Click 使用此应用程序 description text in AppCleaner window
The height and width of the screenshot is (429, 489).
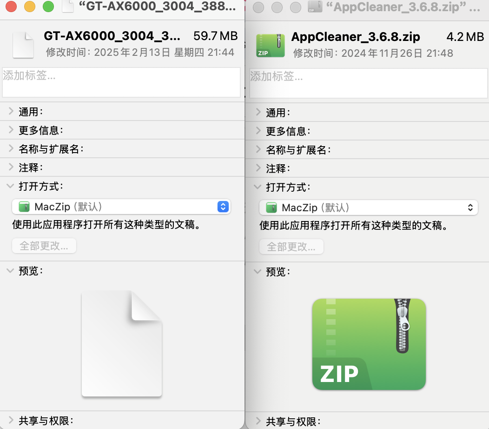(354, 225)
